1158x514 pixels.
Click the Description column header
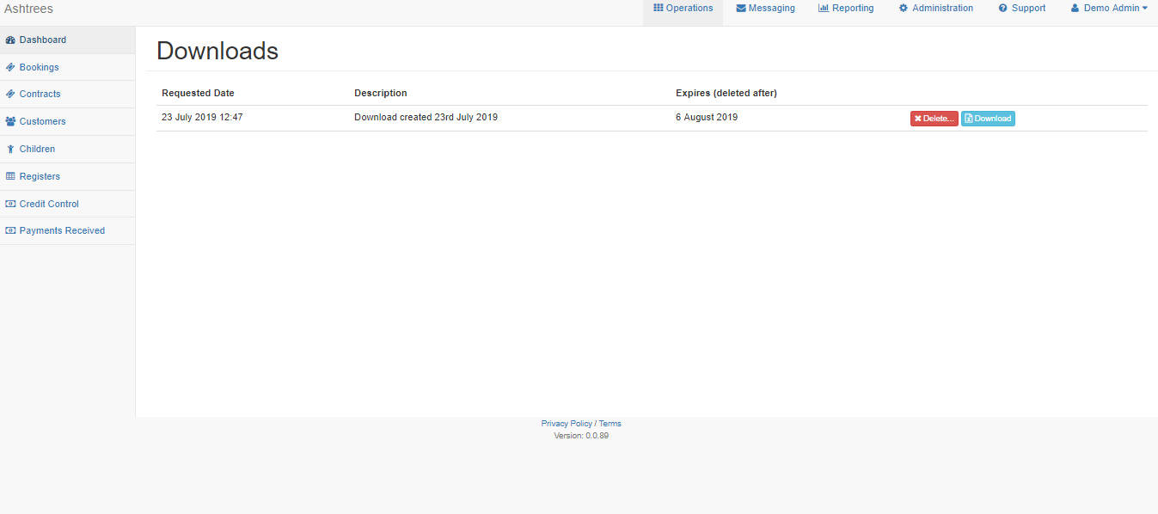coord(381,93)
